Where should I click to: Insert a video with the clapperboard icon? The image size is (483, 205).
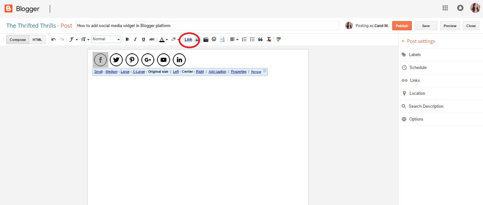click(x=206, y=39)
